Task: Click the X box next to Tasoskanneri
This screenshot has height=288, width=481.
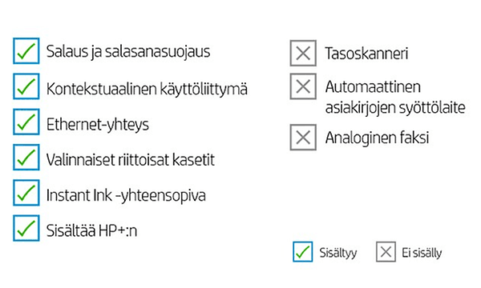Action: click(x=303, y=53)
